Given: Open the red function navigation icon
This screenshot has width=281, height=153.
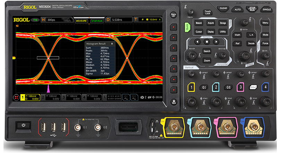Looking at the screenshot, I should [16, 97].
